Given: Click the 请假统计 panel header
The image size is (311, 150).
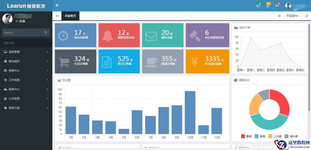Looking at the screenshot, I should tap(269, 80).
